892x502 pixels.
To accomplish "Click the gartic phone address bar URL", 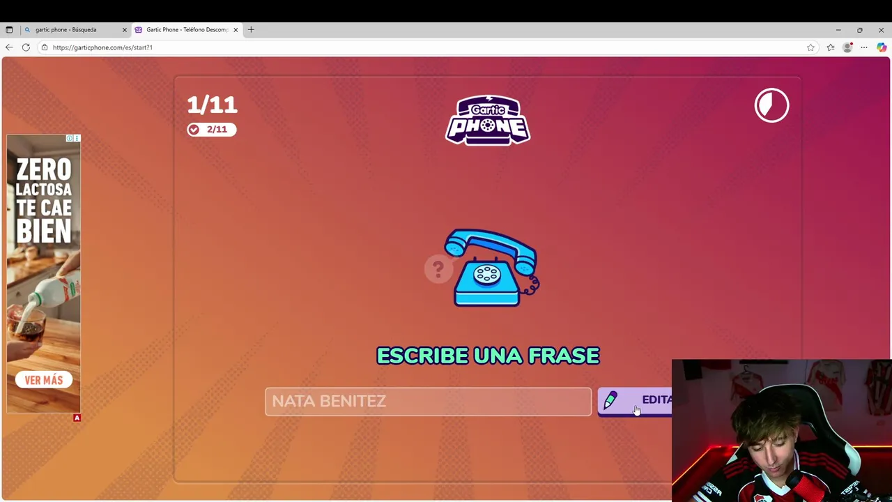I will [x=102, y=47].
